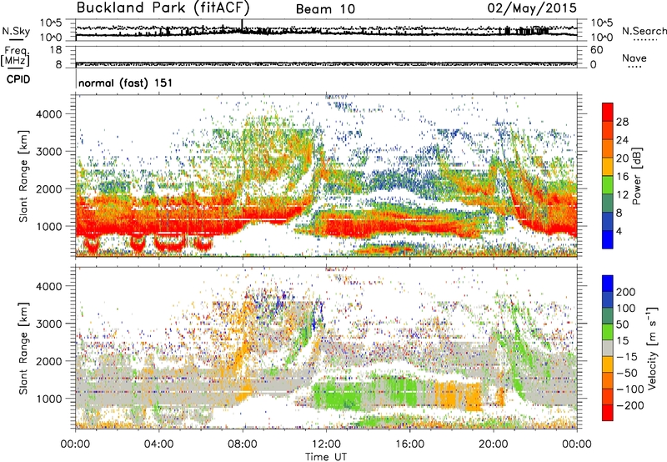Click the left '10^5' noise axis value
The width and height of the screenshot is (667, 462).
[51, 23]
